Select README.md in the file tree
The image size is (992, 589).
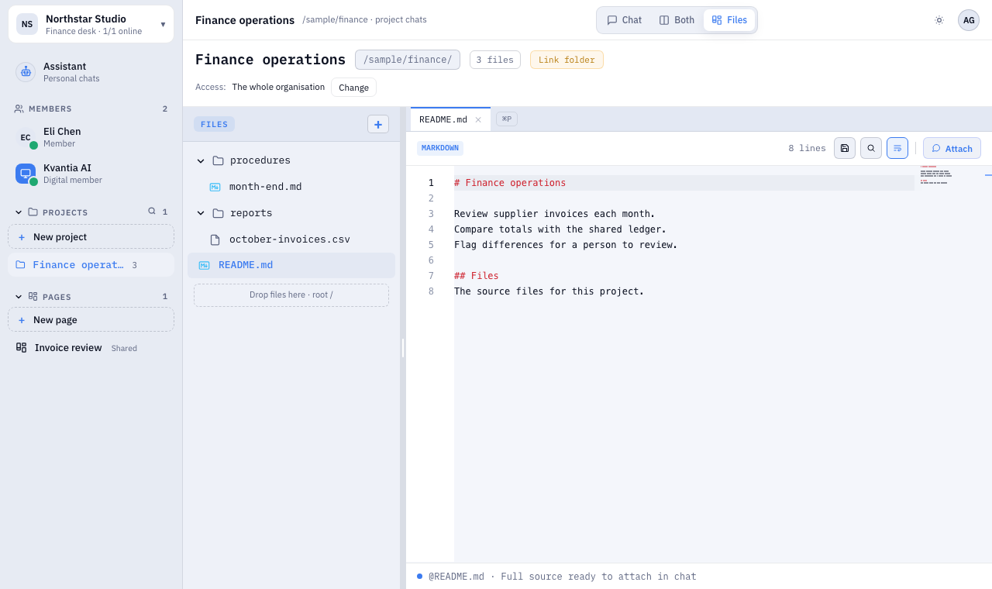pyautogui.click(x=291, y=265)
